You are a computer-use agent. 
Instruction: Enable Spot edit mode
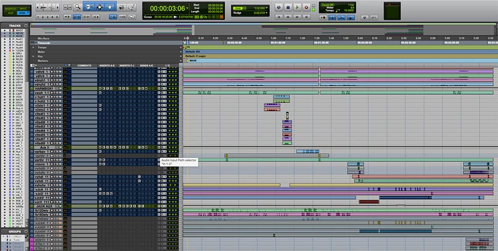[x=23, y=9]
